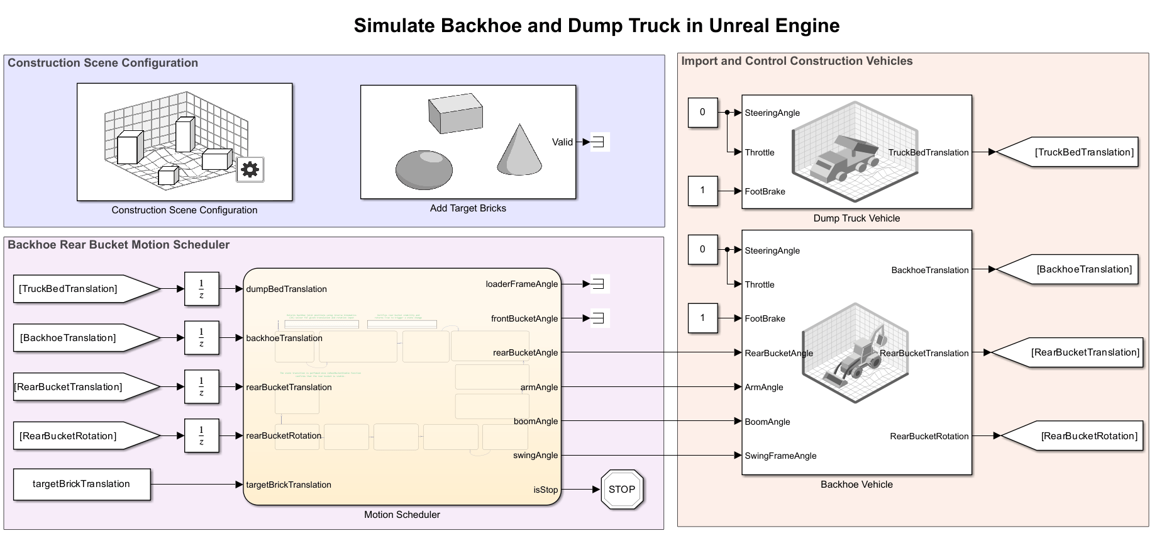Select the constant 0 feeding backhoe SteeringAngle
The height and width of the screenshot is (533, 1152).
(702, 249)
